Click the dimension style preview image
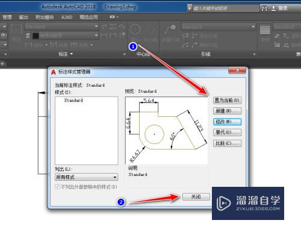 tap(166, 130)
